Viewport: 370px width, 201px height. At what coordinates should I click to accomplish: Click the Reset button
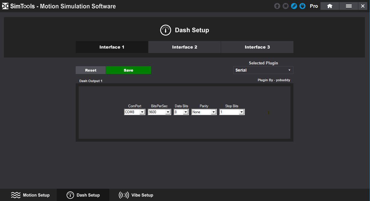(91, 70)
